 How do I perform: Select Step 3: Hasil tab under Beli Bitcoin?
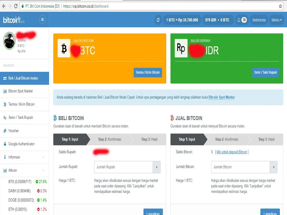[x=149, y=139]
